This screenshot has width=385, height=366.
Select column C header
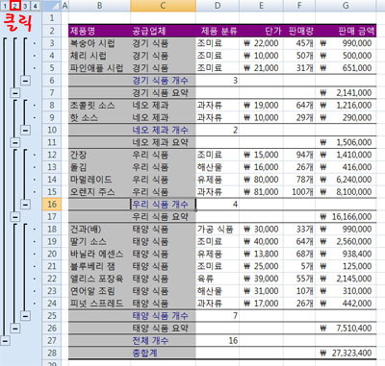point(163,6)
